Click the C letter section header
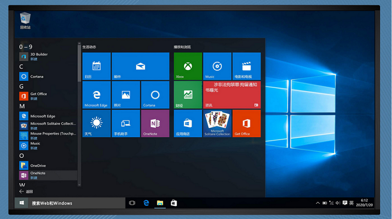Viewport: 392px width, 219px height. [21, 67]
